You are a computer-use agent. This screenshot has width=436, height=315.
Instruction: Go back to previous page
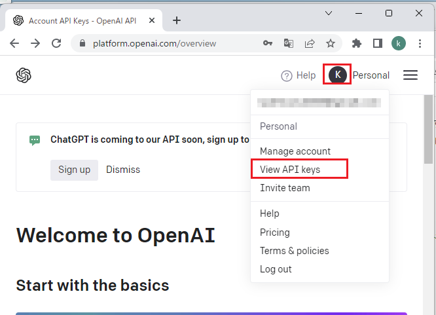point(14,44)
